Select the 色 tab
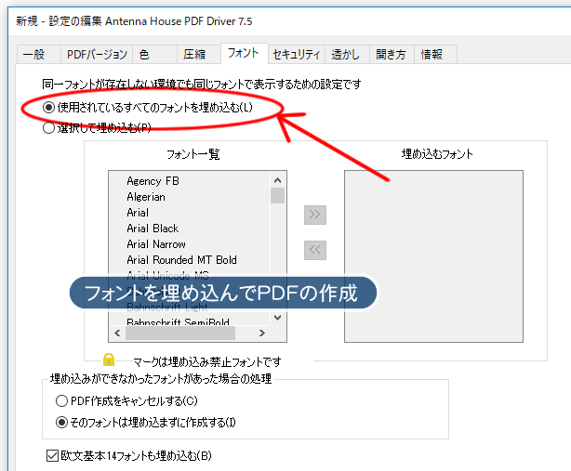This screenshot has height=471, width=571. click(154, 55)
